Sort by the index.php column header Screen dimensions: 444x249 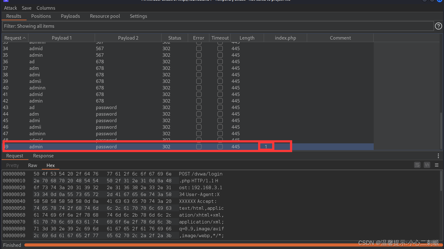pos(285,38)
